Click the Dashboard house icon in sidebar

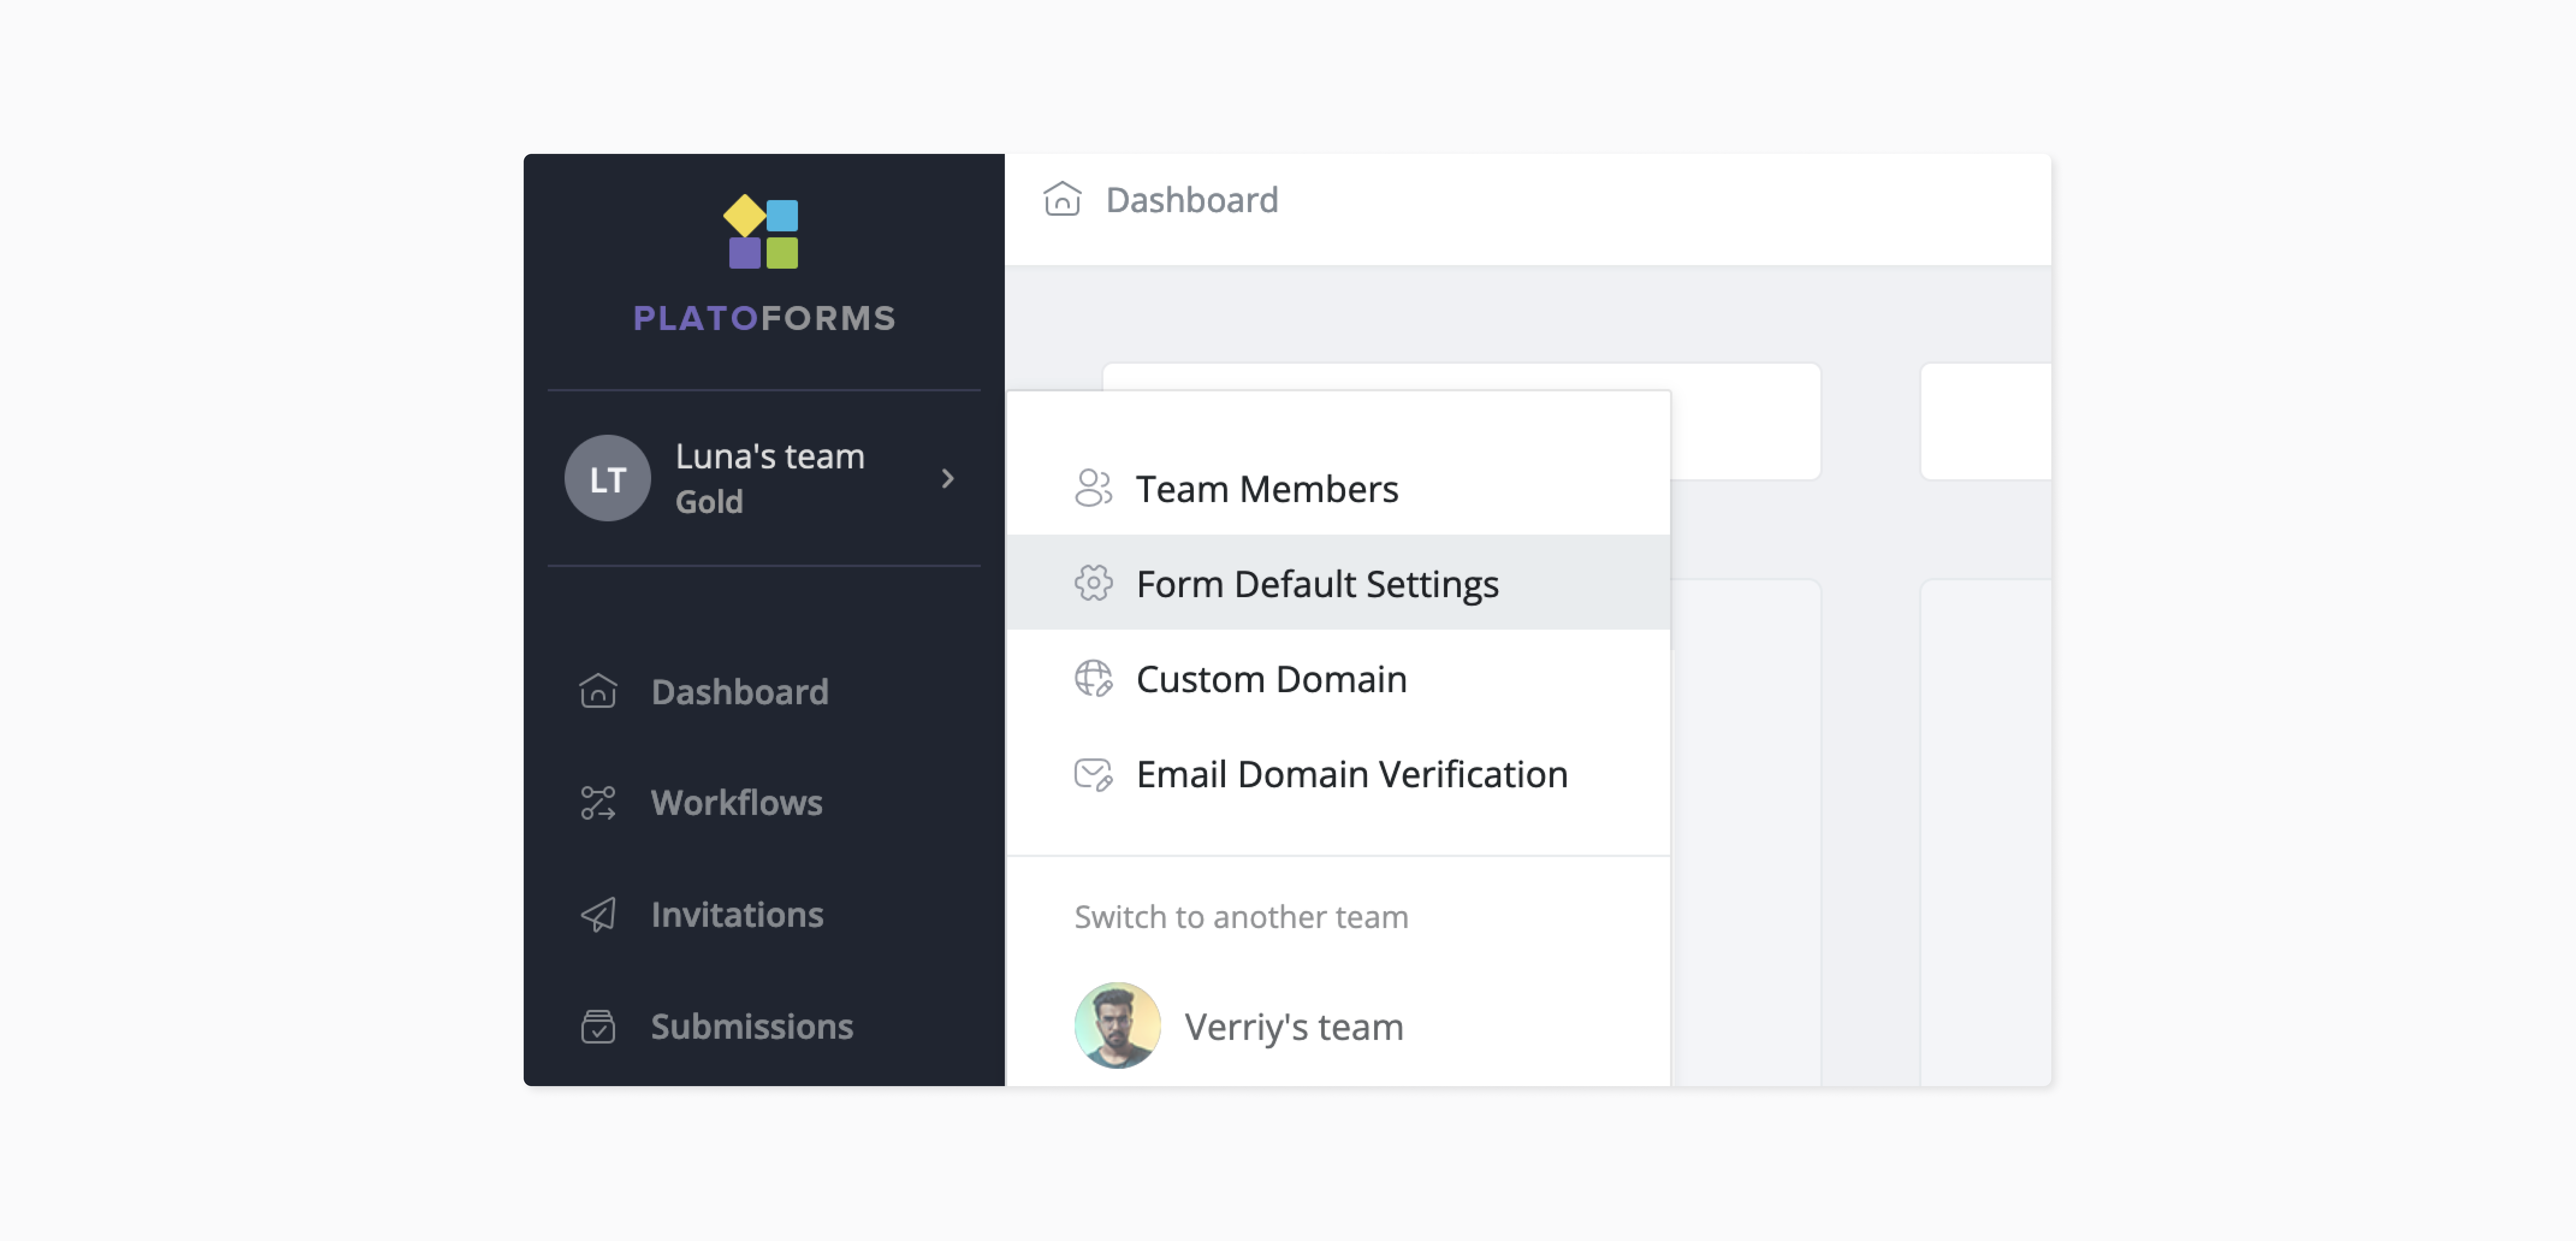(x=598, y=691)
